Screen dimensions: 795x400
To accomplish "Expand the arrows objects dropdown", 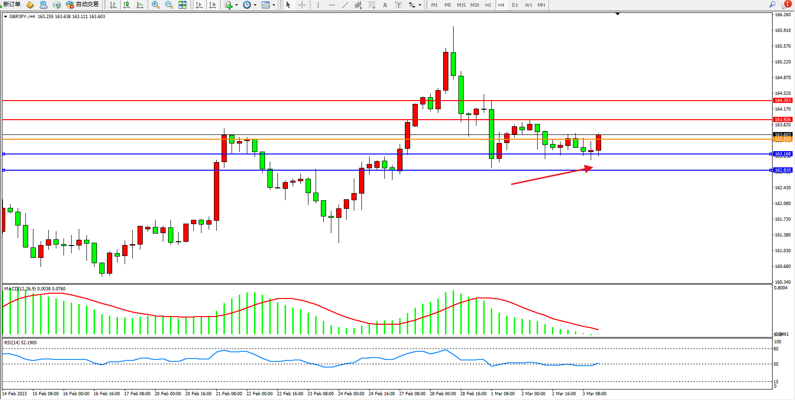I will click(x=420, y=5).
